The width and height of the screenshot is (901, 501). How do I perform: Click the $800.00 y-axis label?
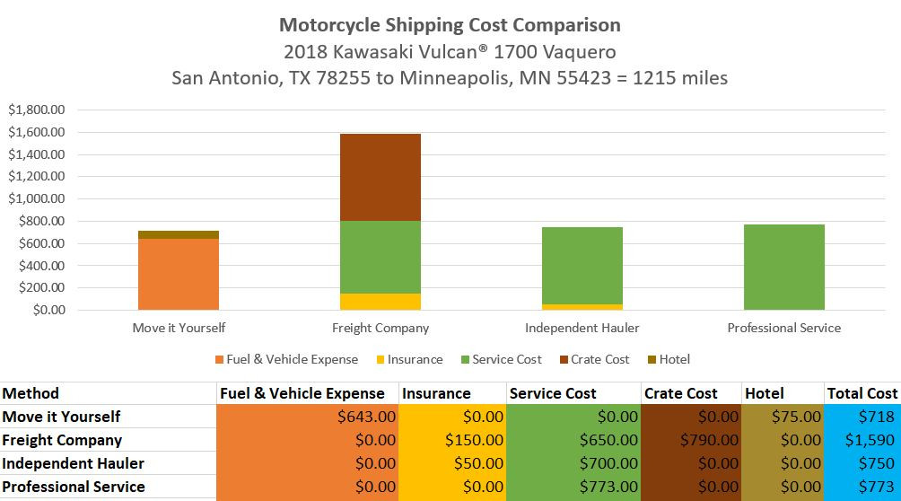click(41, 221)
